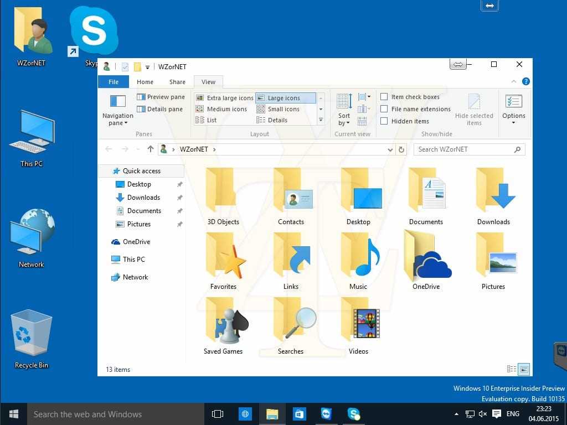Go up one folder level
567x425 pixels.
[150, 149]
